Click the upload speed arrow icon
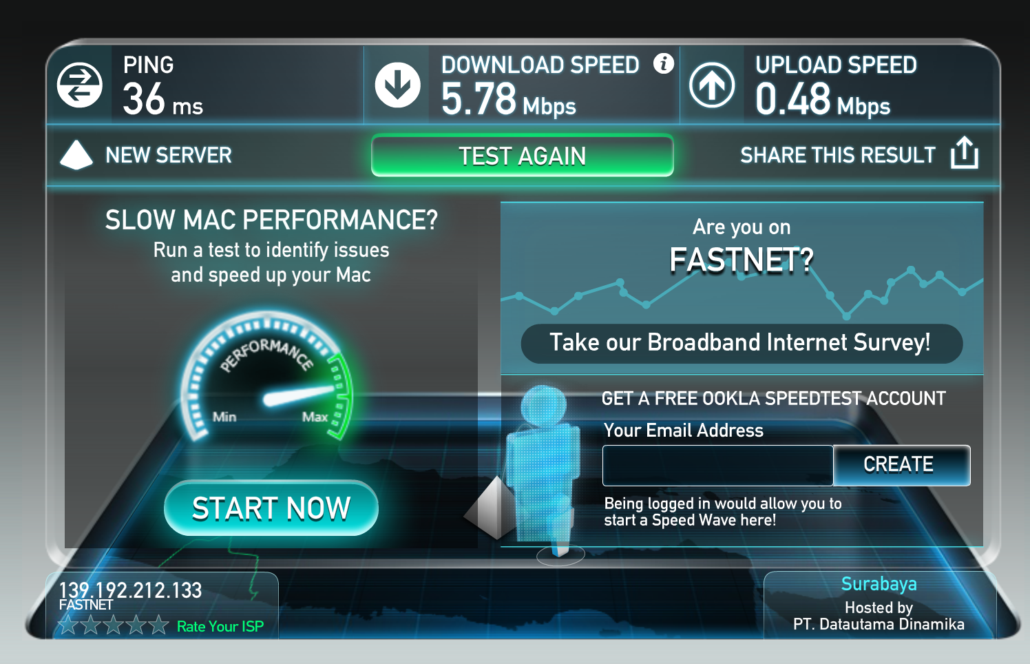1030x664 pixels. click(712, 85)
